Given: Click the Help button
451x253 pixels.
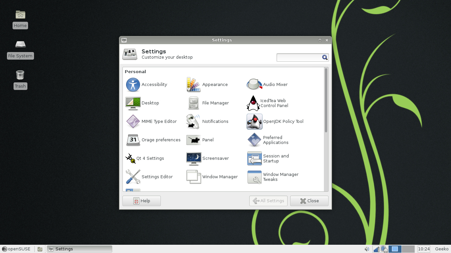Looking at the screenshot, I should [141, 201].
